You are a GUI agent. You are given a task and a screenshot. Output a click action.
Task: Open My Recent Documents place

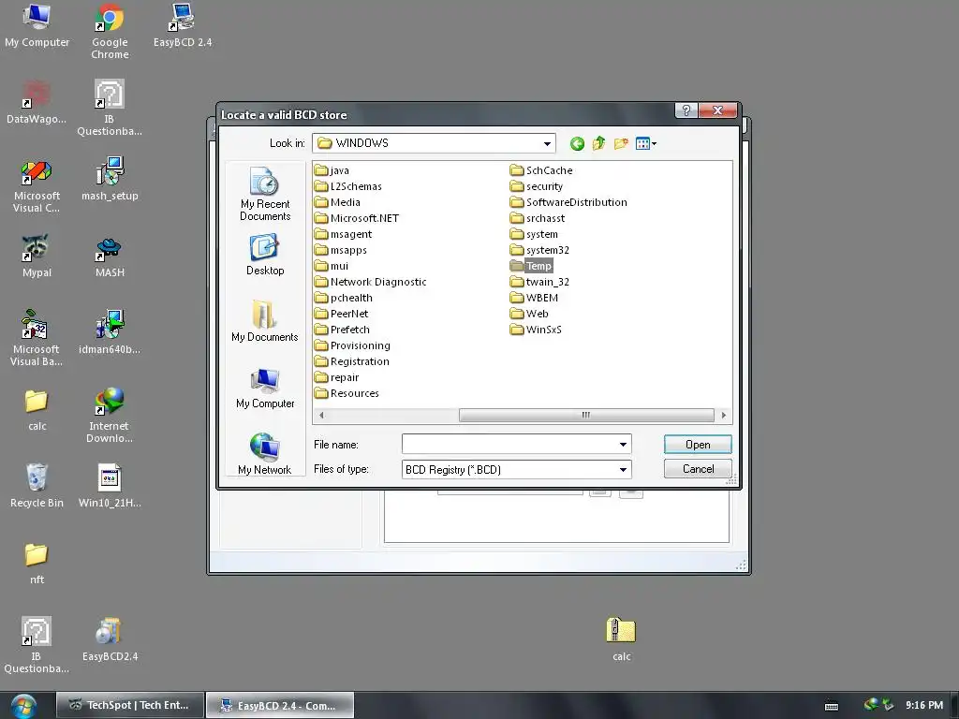click(265, 194)
